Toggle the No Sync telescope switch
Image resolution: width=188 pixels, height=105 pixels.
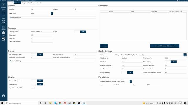tap(80, 32)
